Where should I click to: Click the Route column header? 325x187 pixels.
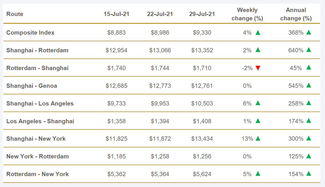(x=15, y=14)
